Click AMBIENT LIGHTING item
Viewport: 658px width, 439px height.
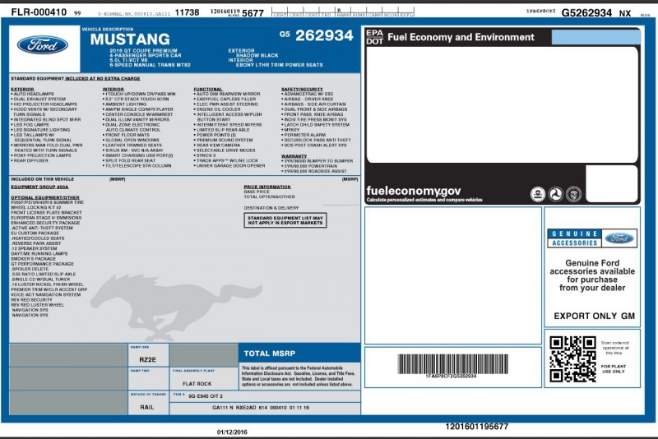pyautogui.click(x=126, y=104)
